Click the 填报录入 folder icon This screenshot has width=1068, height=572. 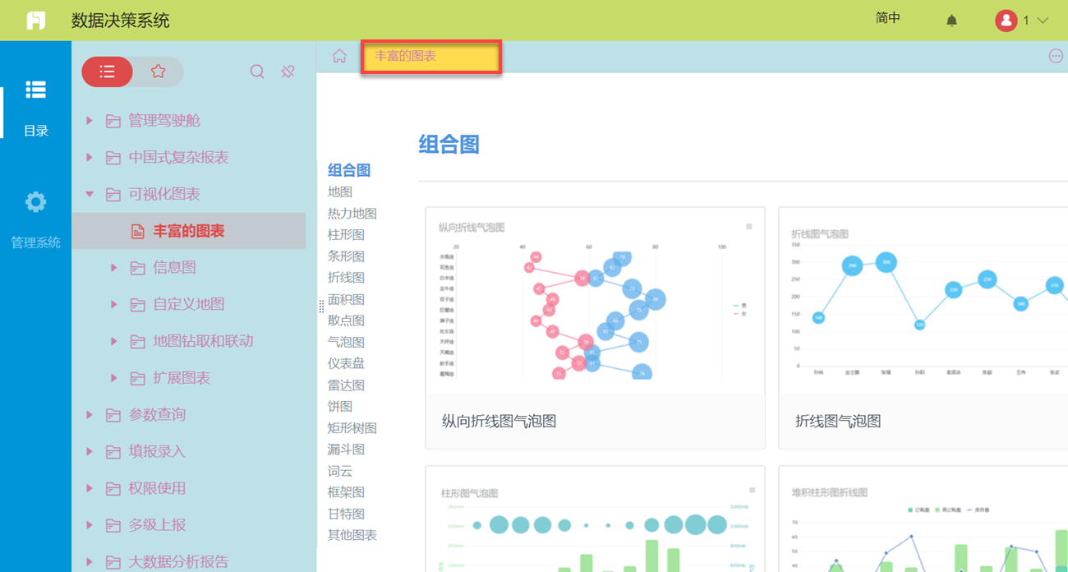pos(113,452)
